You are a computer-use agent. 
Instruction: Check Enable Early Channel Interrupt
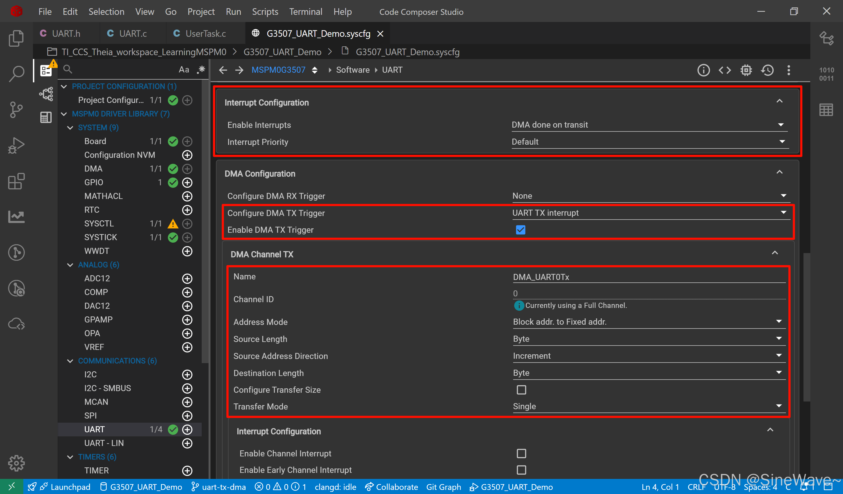(x=521, y=470)
